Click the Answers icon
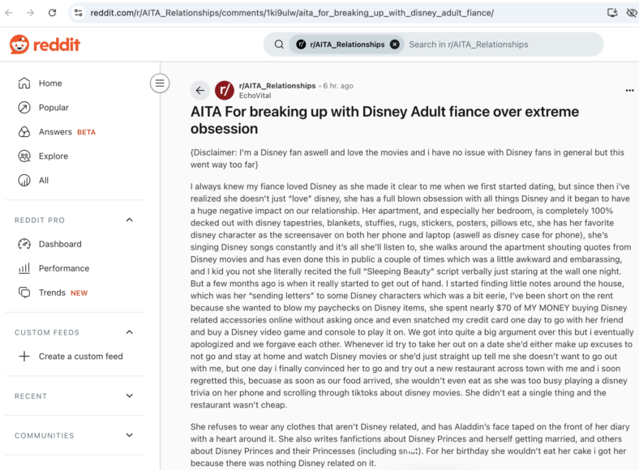This screenshot has height=470, width=639. (24, 132)
